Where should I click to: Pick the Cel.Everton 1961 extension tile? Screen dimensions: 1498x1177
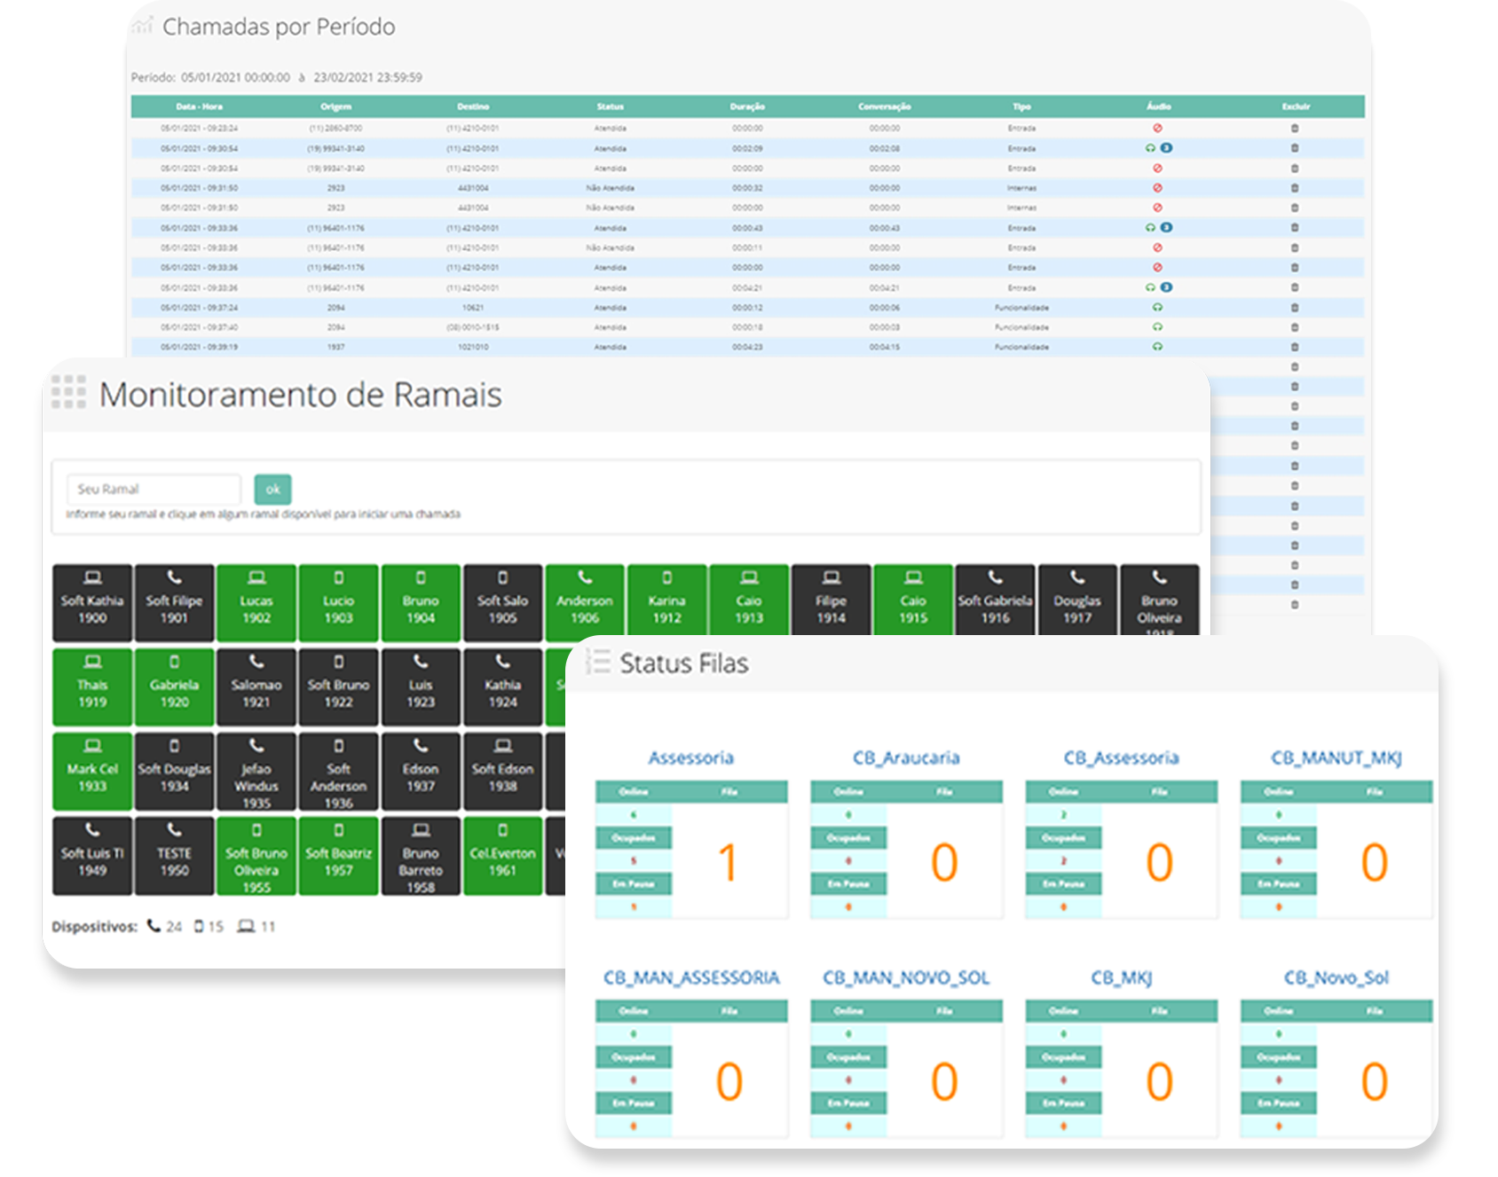point(502,855)
